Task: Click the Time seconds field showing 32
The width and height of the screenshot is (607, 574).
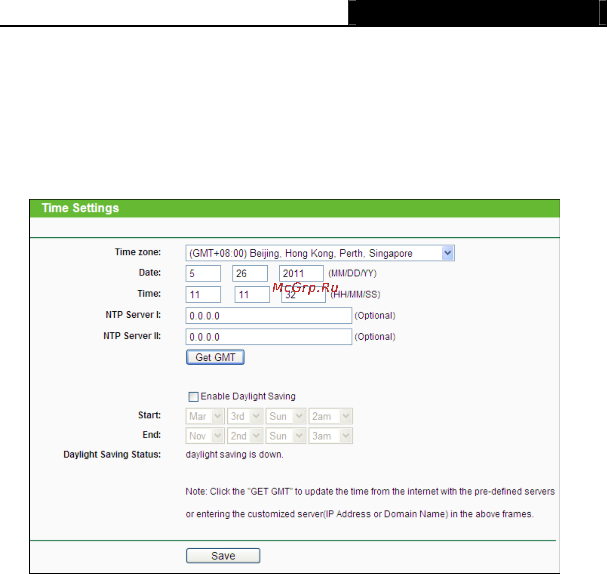Action: click(x=303, y=295)
